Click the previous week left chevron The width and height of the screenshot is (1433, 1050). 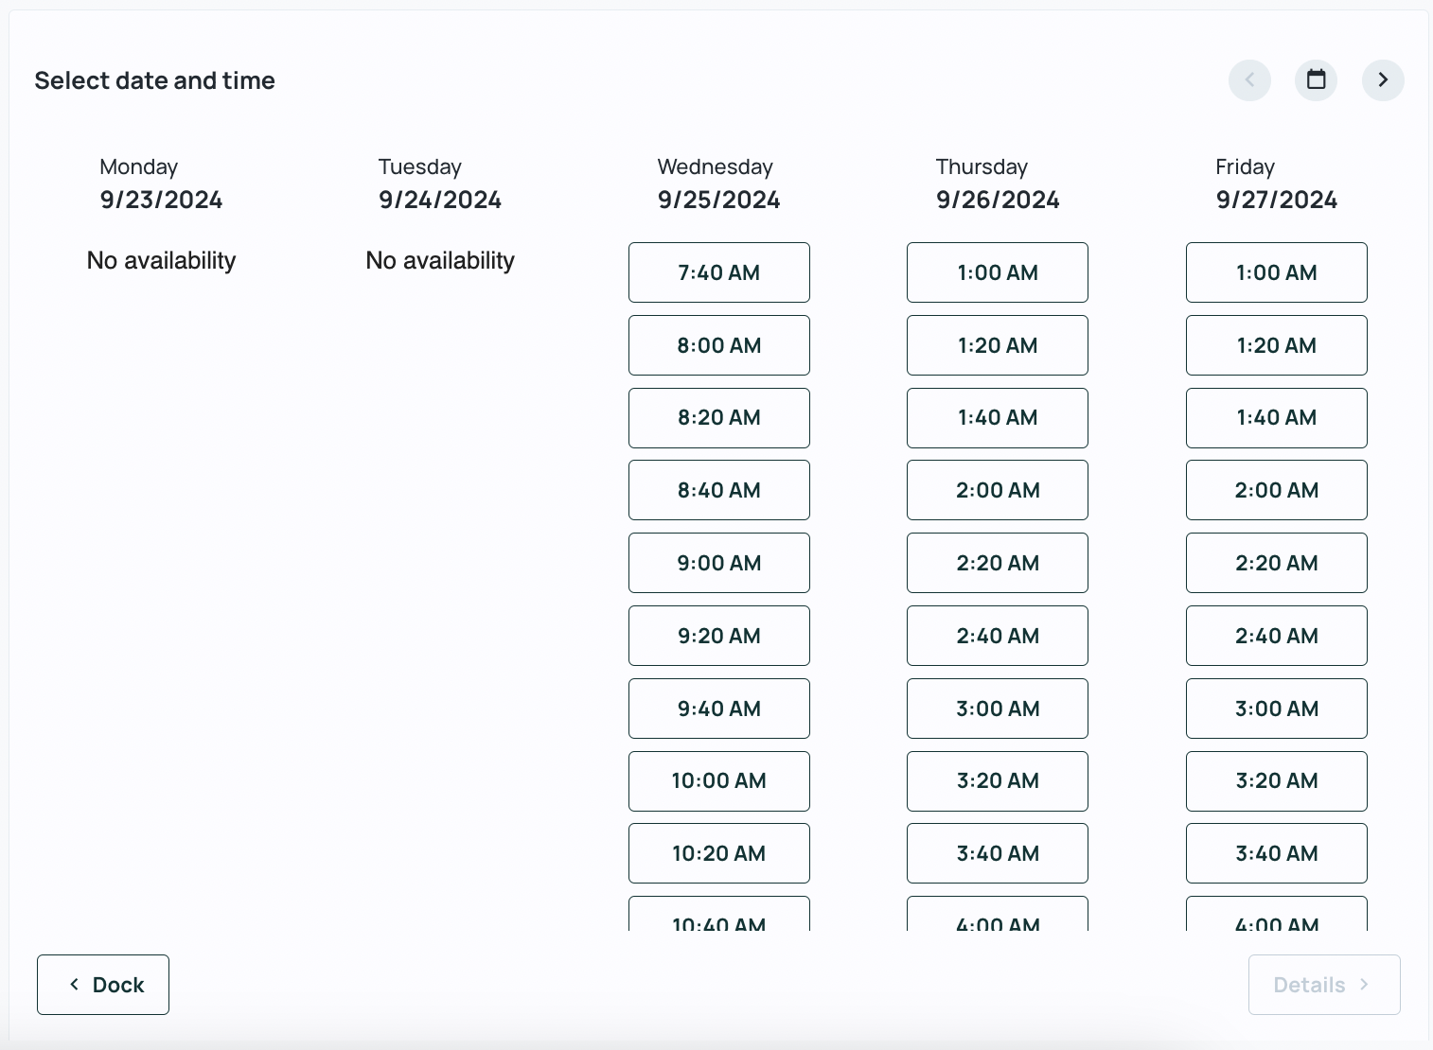pyautogui.click(x=1249, y=79)
